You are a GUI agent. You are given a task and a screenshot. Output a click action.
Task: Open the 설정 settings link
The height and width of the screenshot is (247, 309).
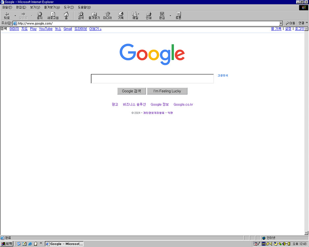(288, 29)
